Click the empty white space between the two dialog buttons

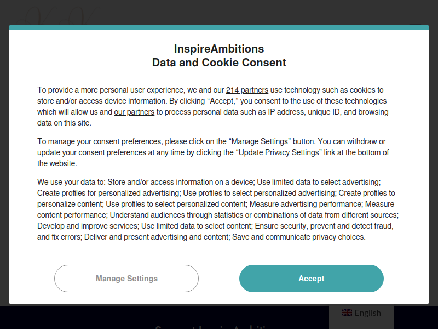(x=219, y=279)
